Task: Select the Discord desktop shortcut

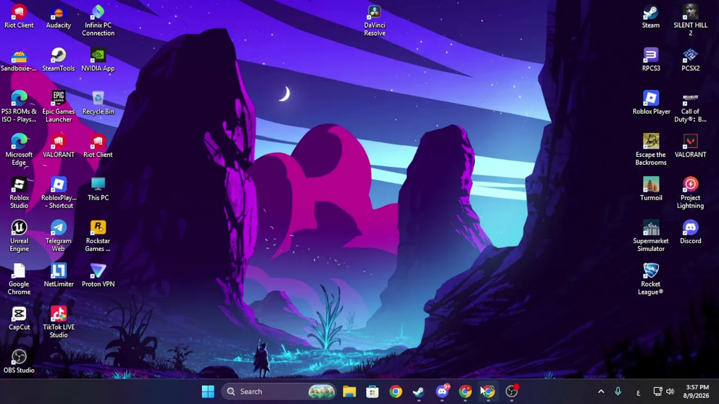Action: (690, 233)
